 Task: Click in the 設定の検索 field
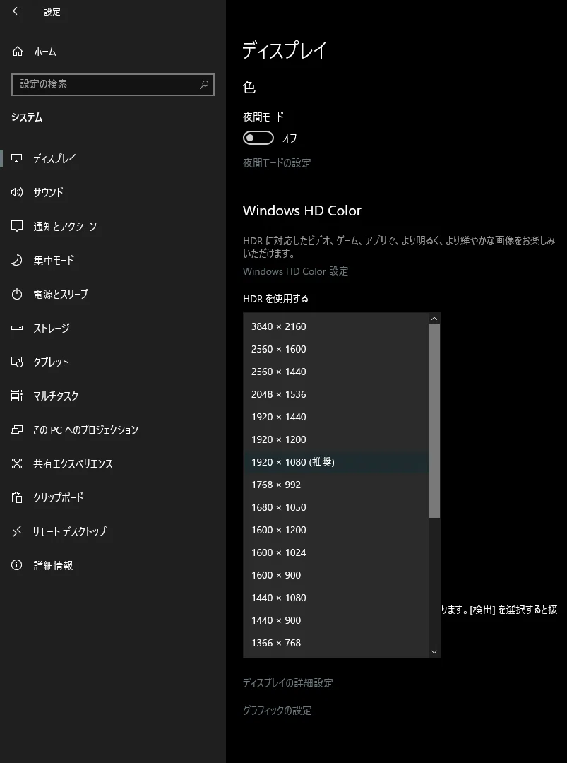click(113, 85)
